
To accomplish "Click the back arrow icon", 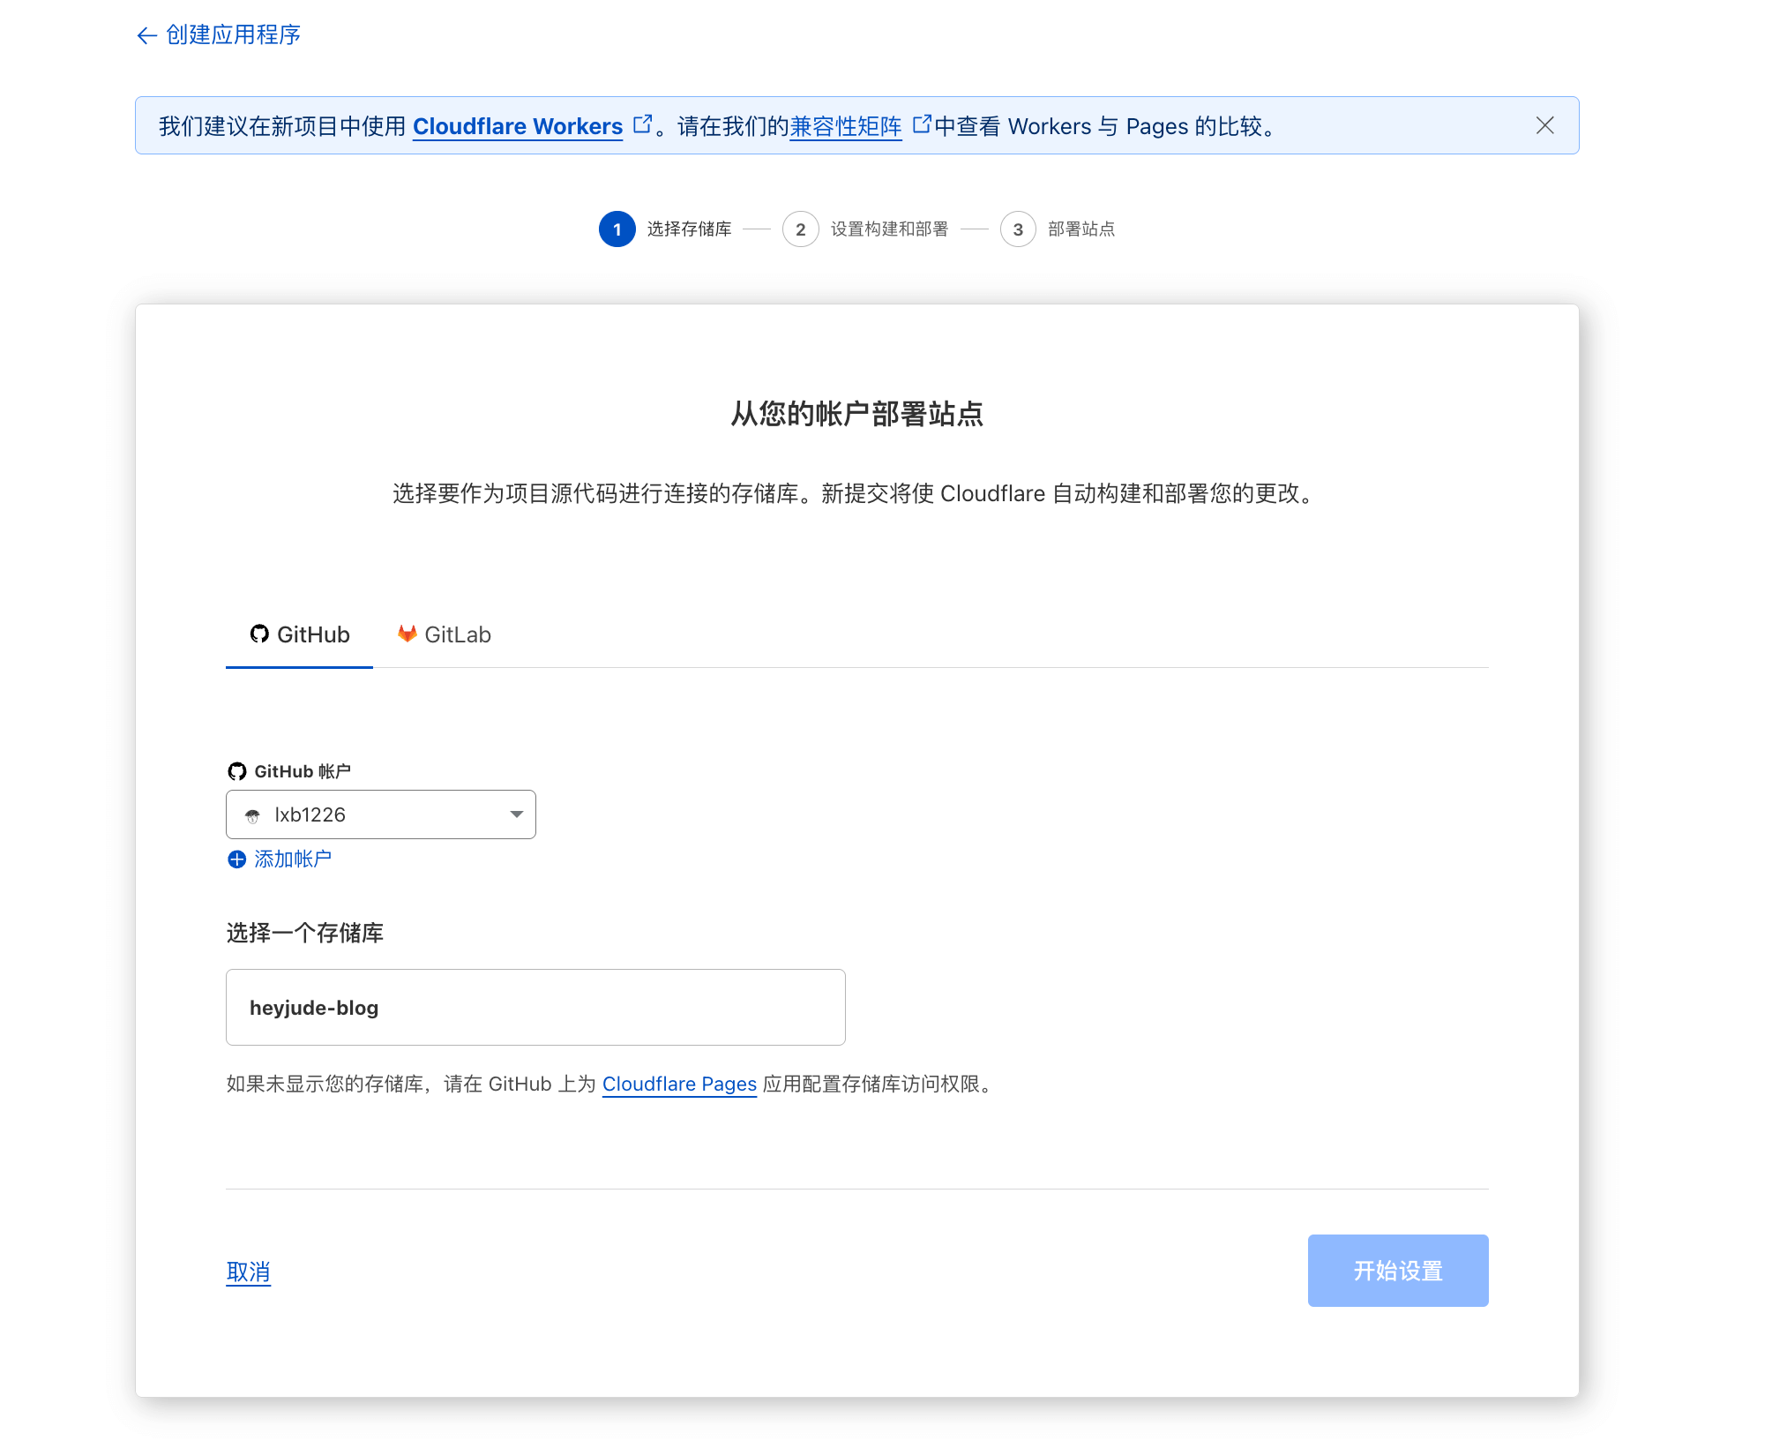I will pos(146,35).
